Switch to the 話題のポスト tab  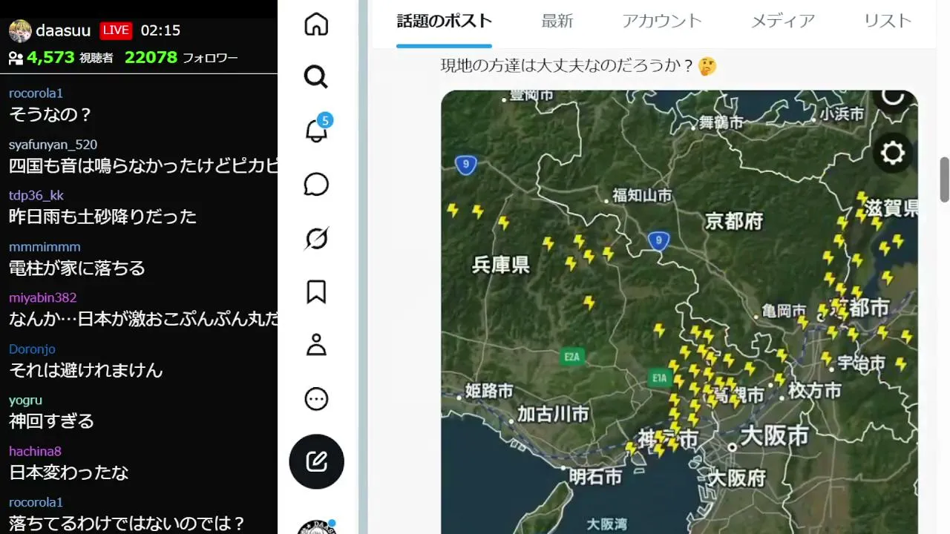pos(444,21)
